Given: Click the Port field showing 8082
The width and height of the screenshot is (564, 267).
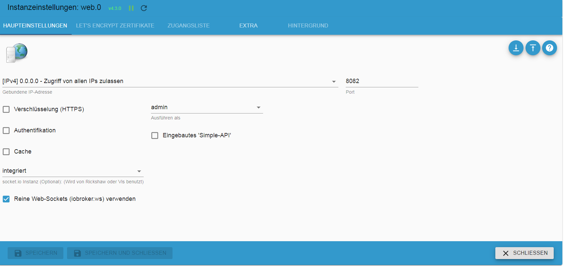Looking at the screenshot, I should pos(382,81).
